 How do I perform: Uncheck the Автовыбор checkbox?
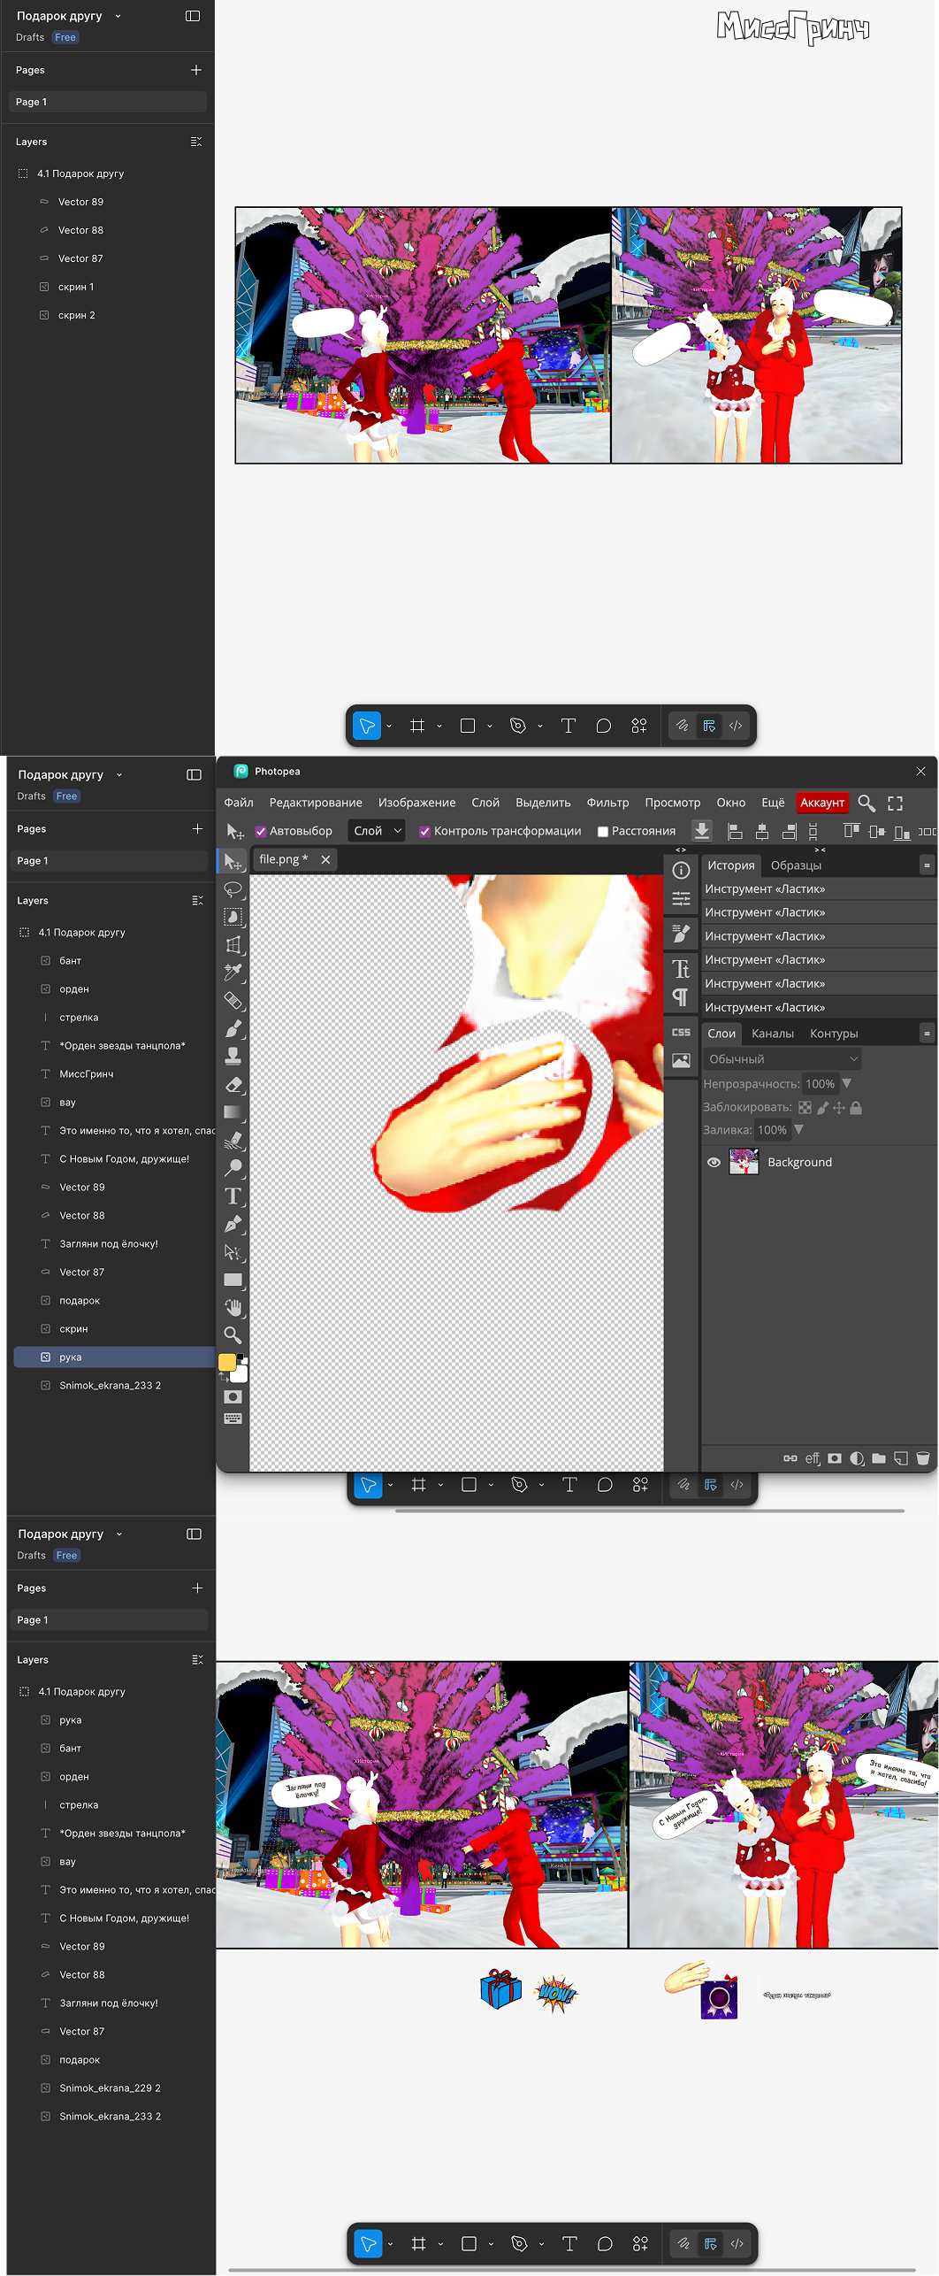tap(261, 831)
